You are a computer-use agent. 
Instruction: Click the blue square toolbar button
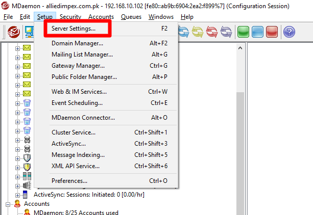point(258,32)
